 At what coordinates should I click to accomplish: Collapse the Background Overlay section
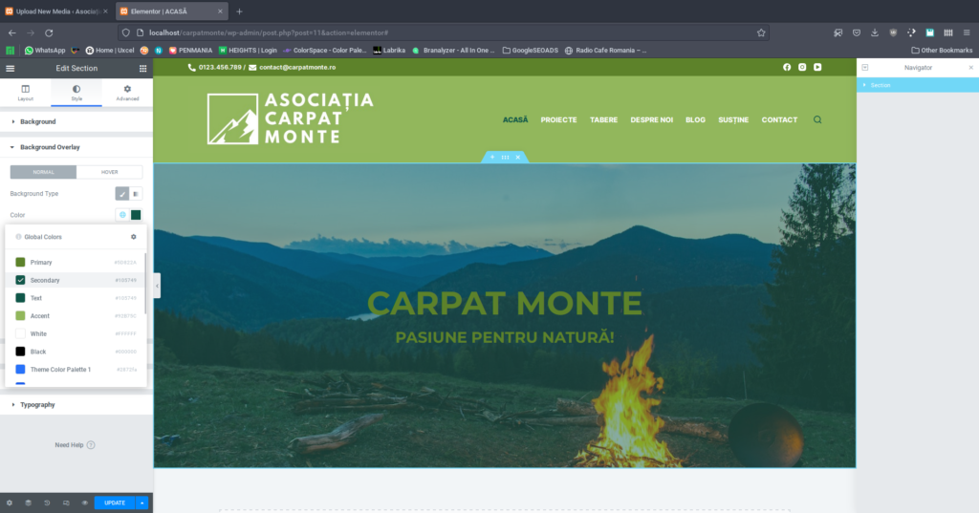pos(76,147)
